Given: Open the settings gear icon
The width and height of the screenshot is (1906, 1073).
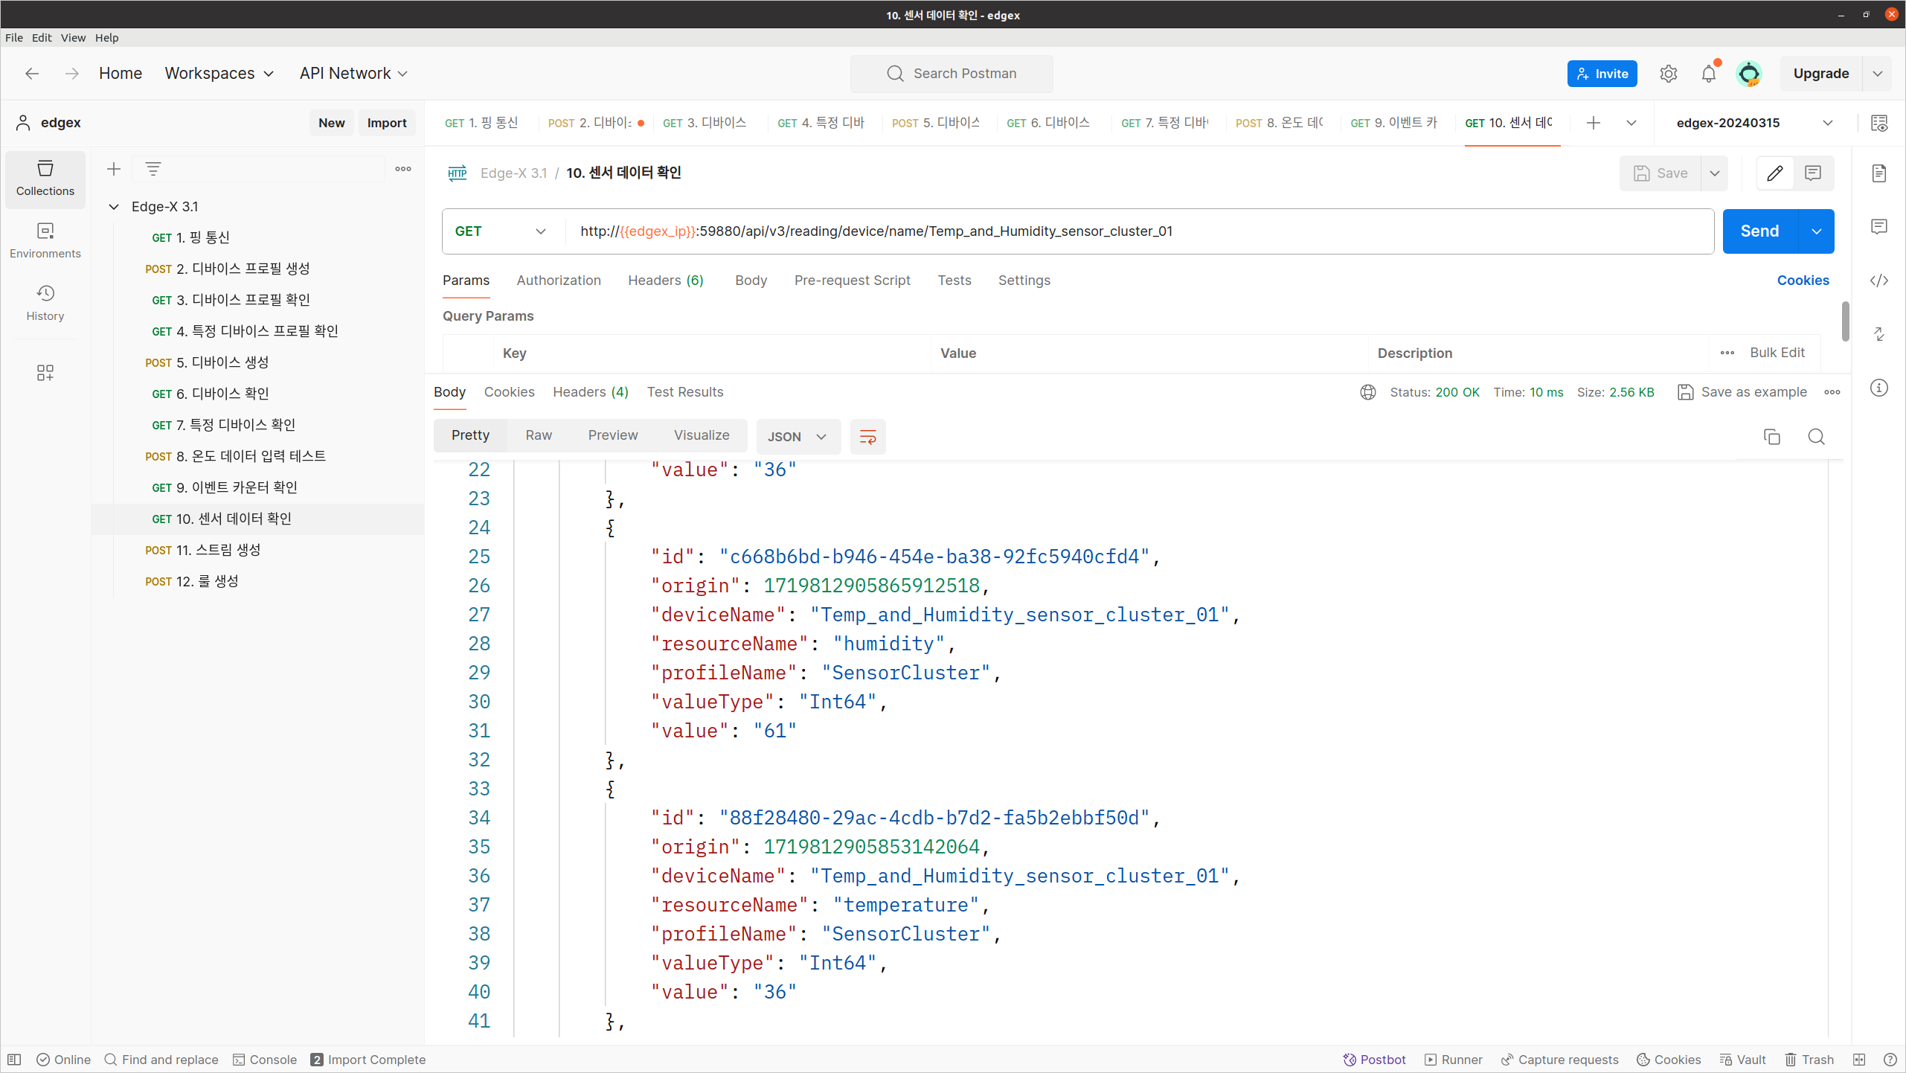Looking at the screenshot, I should point(1669,74).
